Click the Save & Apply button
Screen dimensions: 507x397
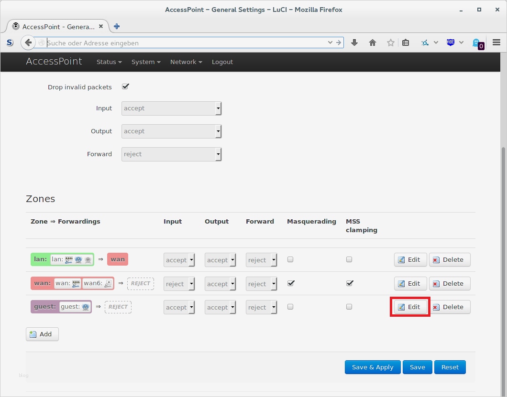pos(372,367)
